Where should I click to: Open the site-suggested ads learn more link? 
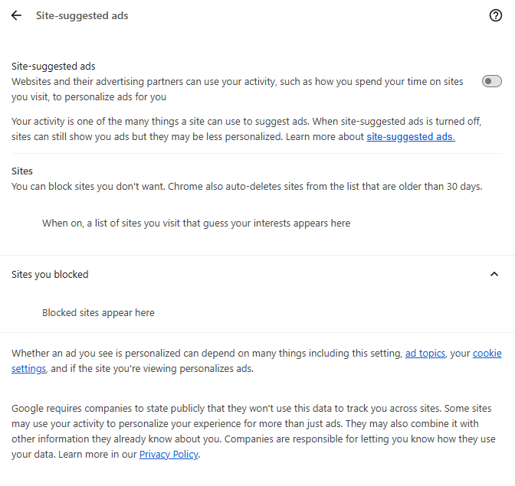point(411,137)
